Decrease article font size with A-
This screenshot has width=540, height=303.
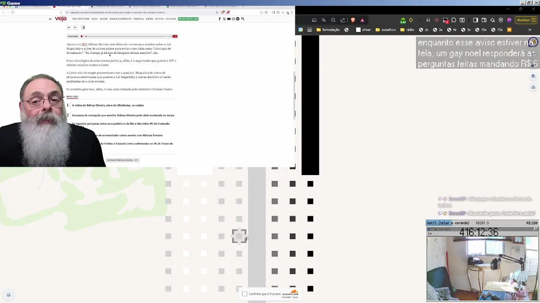click(x=76, y=27)
